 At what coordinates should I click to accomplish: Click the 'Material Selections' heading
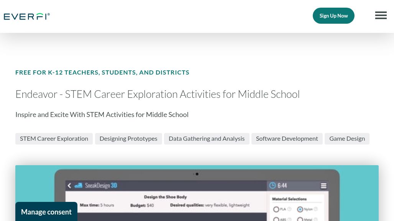point(289,199)
